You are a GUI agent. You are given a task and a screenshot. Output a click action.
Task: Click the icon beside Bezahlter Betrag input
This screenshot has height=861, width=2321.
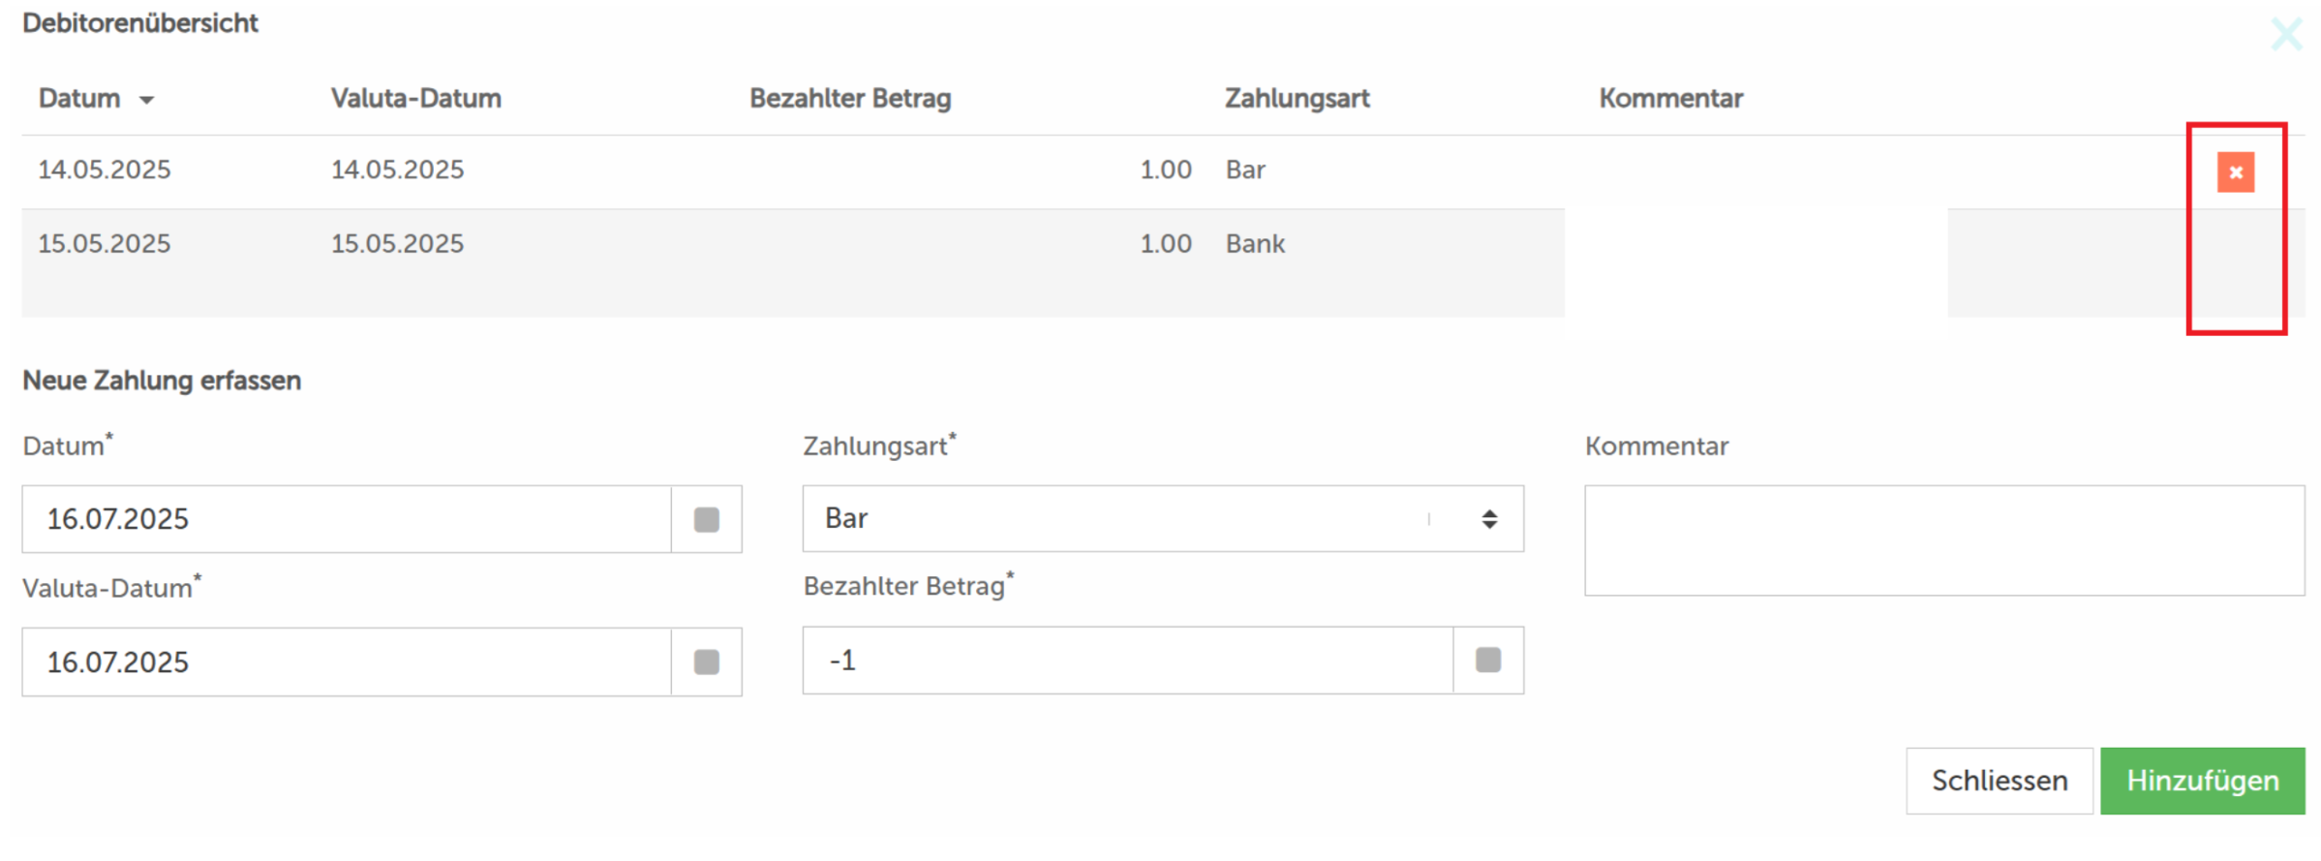[x=1488, y=660]
